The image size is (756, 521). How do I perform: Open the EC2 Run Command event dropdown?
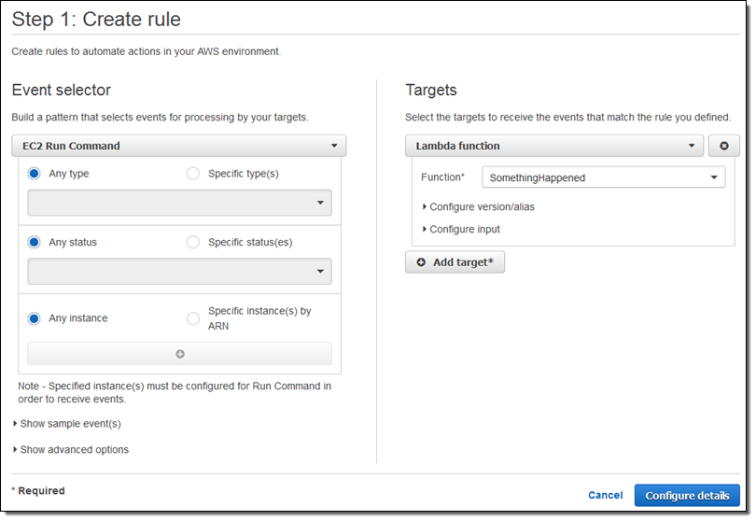[x=178, y=147]
